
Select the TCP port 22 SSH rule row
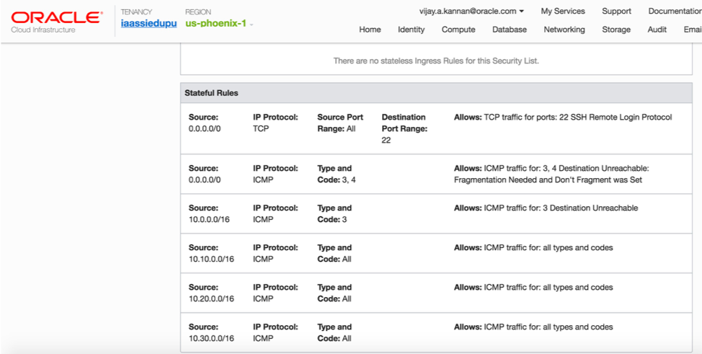tap(440, 128)
